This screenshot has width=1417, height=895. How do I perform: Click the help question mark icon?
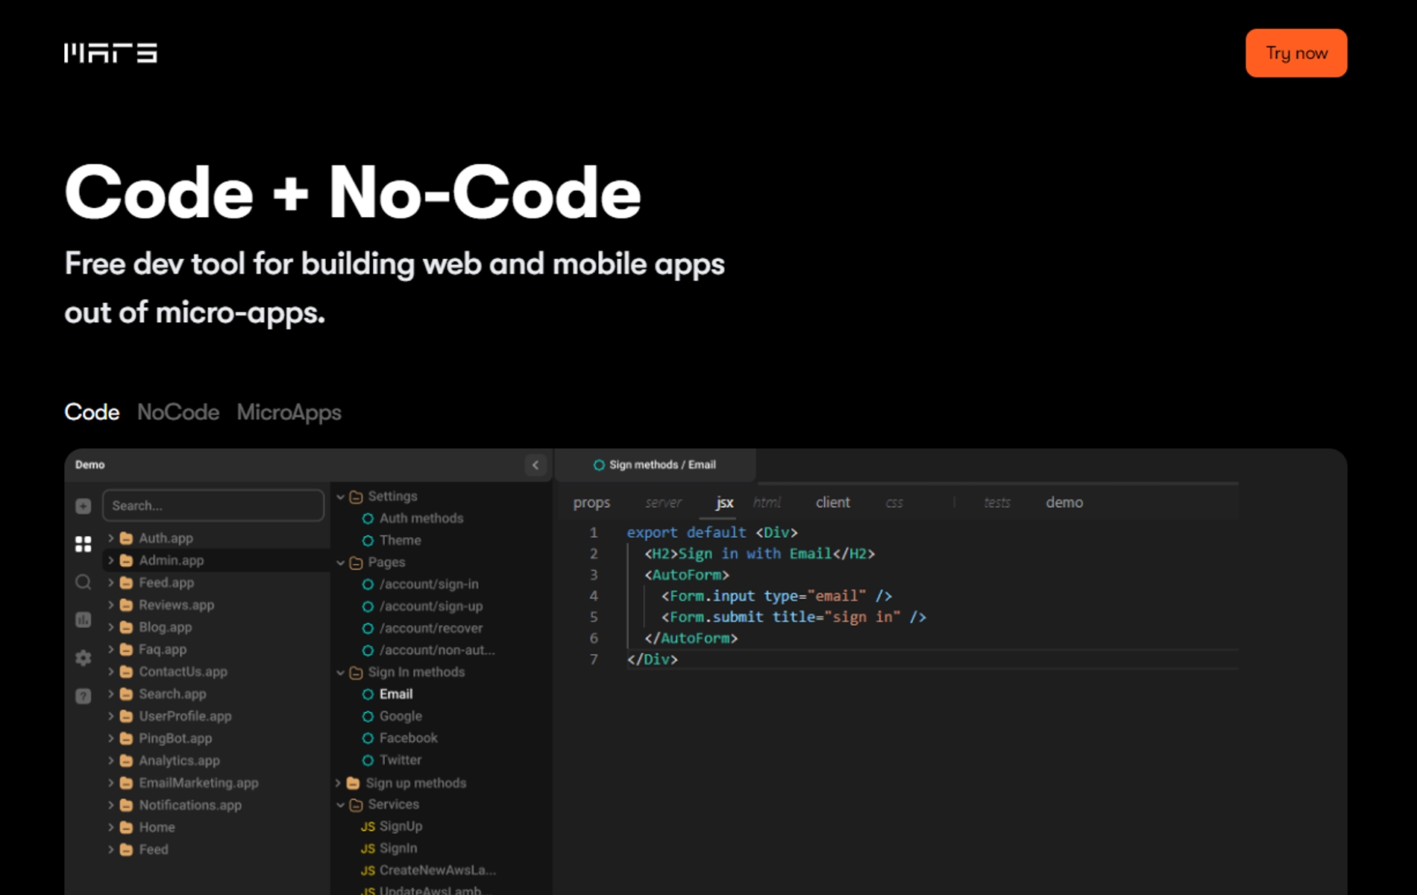tap(83, 695)
